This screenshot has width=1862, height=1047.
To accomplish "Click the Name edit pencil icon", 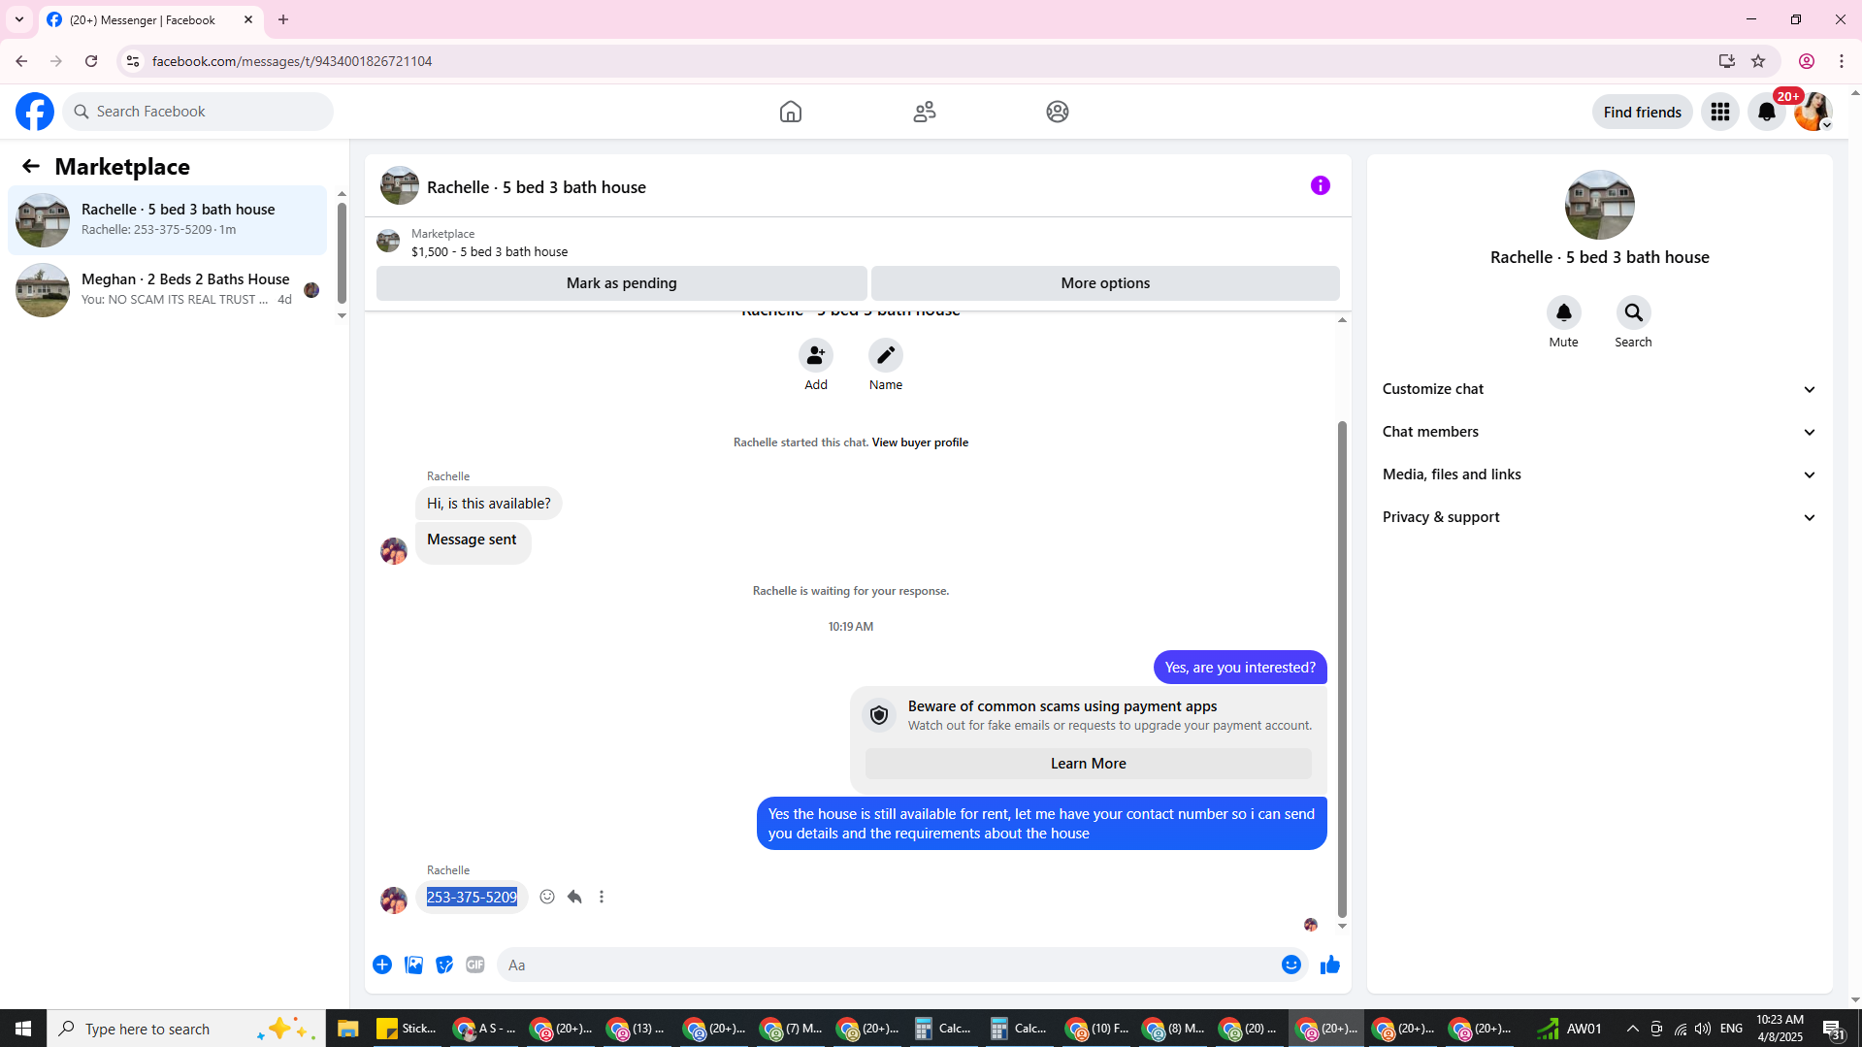I will pos(886,355).
